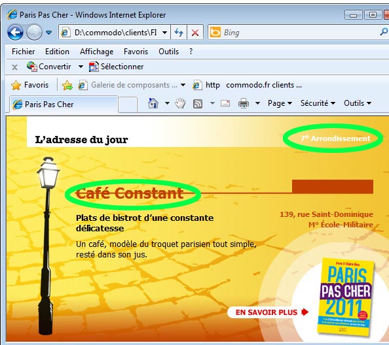Open the http commodo.fr clients favorite

248,85
